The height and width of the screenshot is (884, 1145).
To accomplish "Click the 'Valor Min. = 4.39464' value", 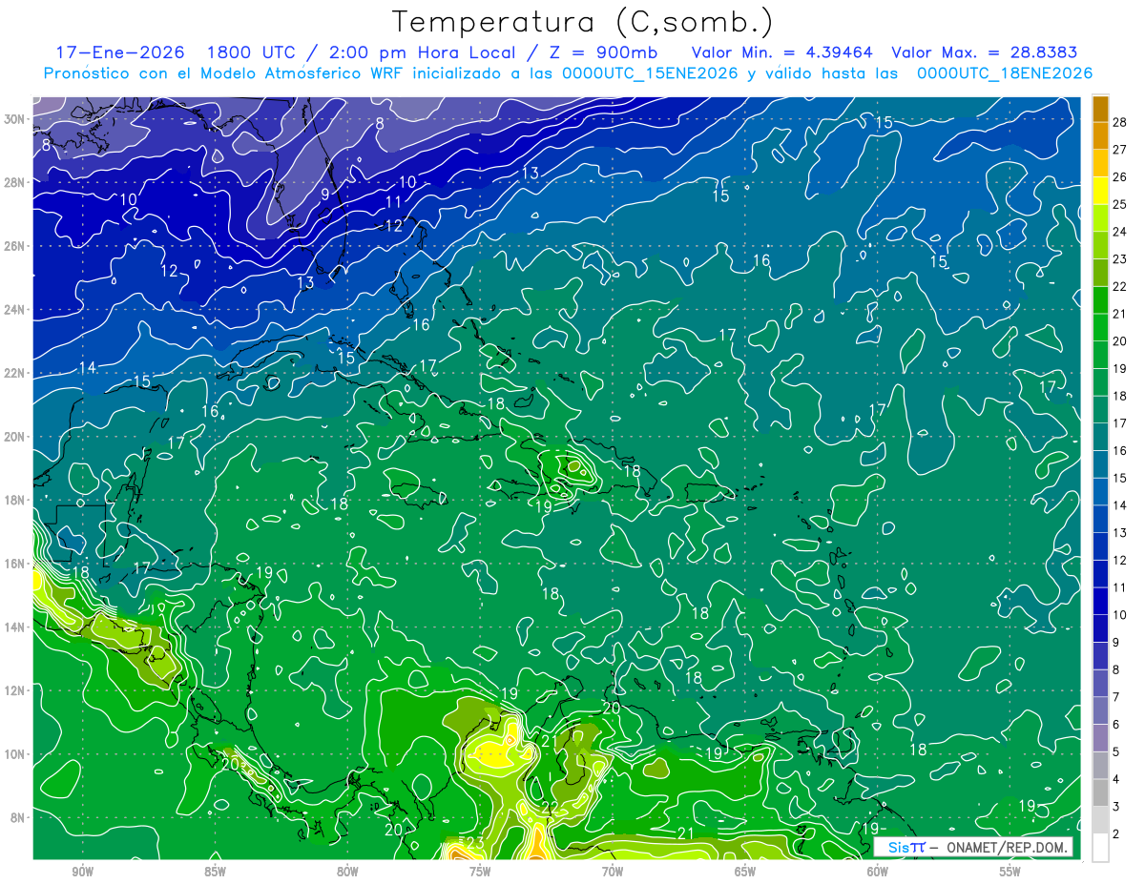I will pos(781,52).
